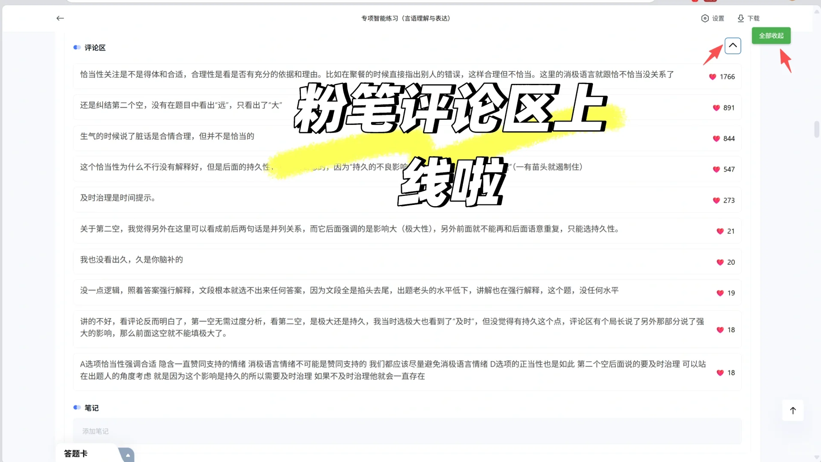This screenshot has width=821, height=462.
Task: Click the blue dot icon beside 评论区
Action: 77,47
